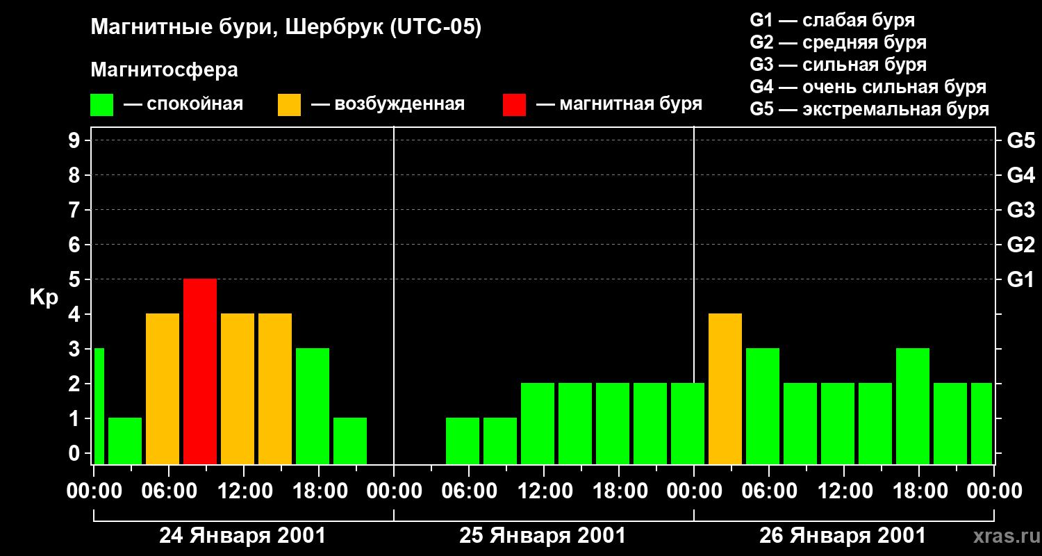
Task: Click 'G1 — слабая буря' legend line
Action: click(832, 20)
